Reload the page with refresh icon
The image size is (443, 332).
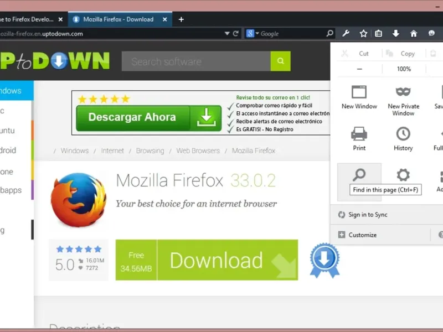236,34
